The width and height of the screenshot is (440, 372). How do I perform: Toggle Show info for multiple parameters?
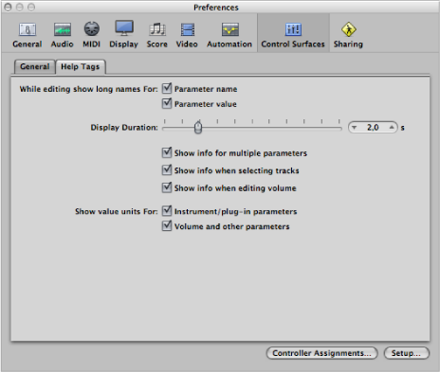(167, 152)
